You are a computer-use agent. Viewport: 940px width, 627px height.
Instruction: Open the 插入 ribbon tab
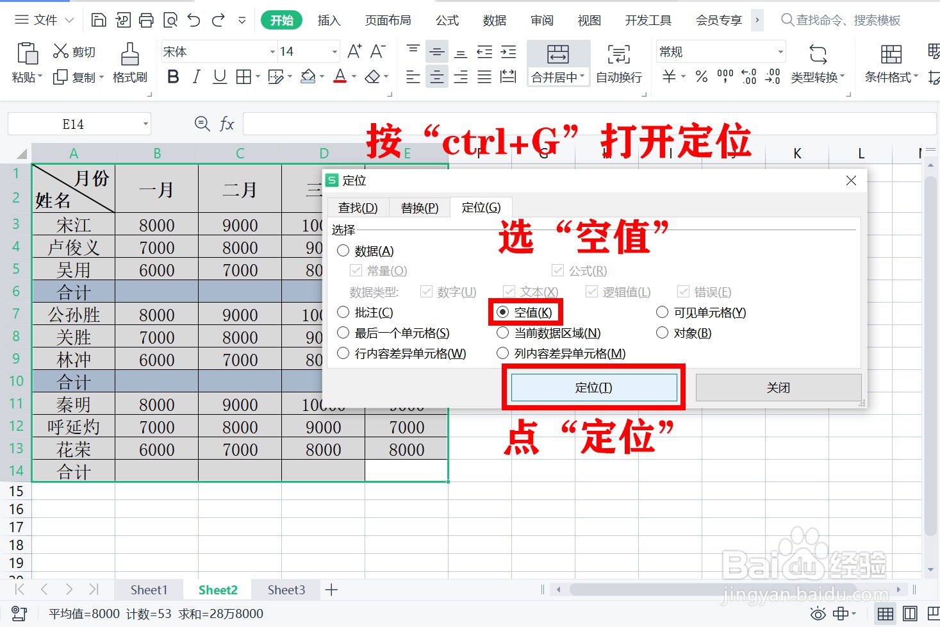pos(329,20)
